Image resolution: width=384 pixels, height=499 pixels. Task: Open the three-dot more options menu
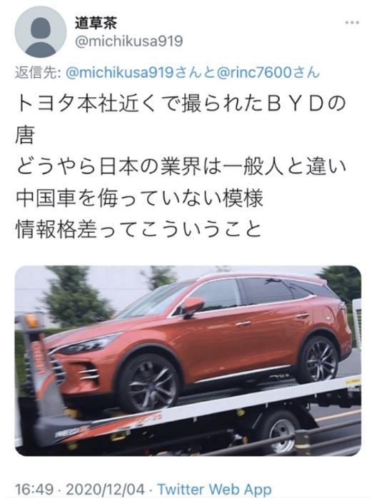(352, 23)
